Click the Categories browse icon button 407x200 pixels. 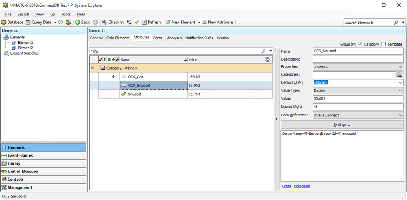(400, 75)
